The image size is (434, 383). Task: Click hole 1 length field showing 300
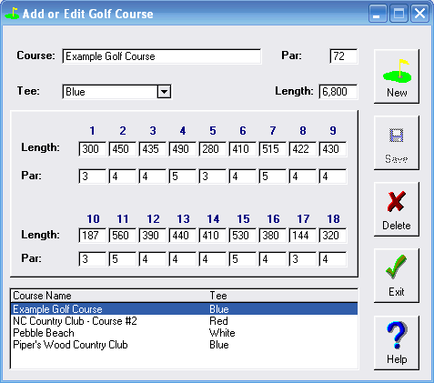pyautogui.click(x=92, y=149)
